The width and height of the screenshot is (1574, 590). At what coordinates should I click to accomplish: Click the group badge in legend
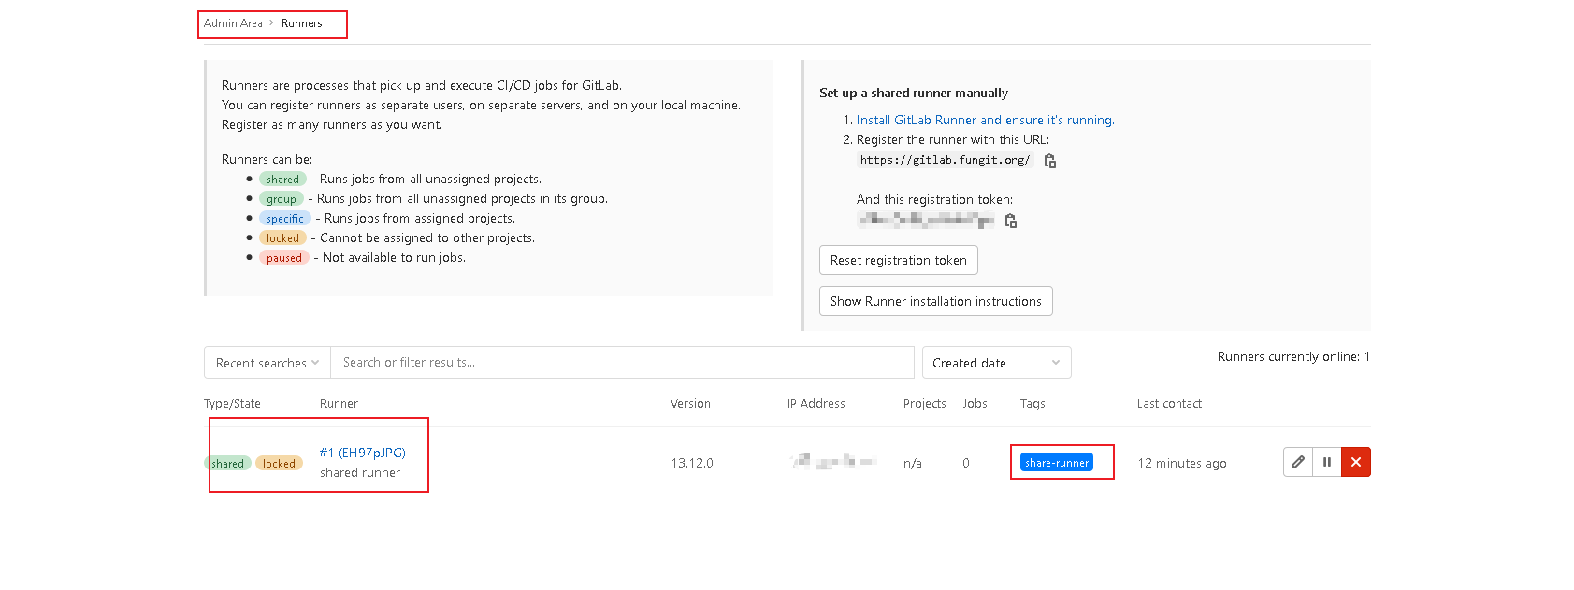pyautogui.click(x=282, y=199)
